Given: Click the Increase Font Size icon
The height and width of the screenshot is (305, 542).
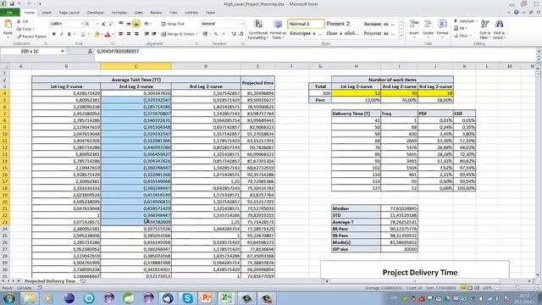Looking at the screenshot, I should click(x=103, y=24).
